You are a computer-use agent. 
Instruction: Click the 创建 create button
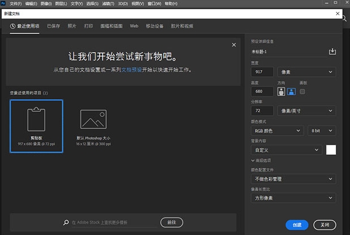click(x=297, y=224)
